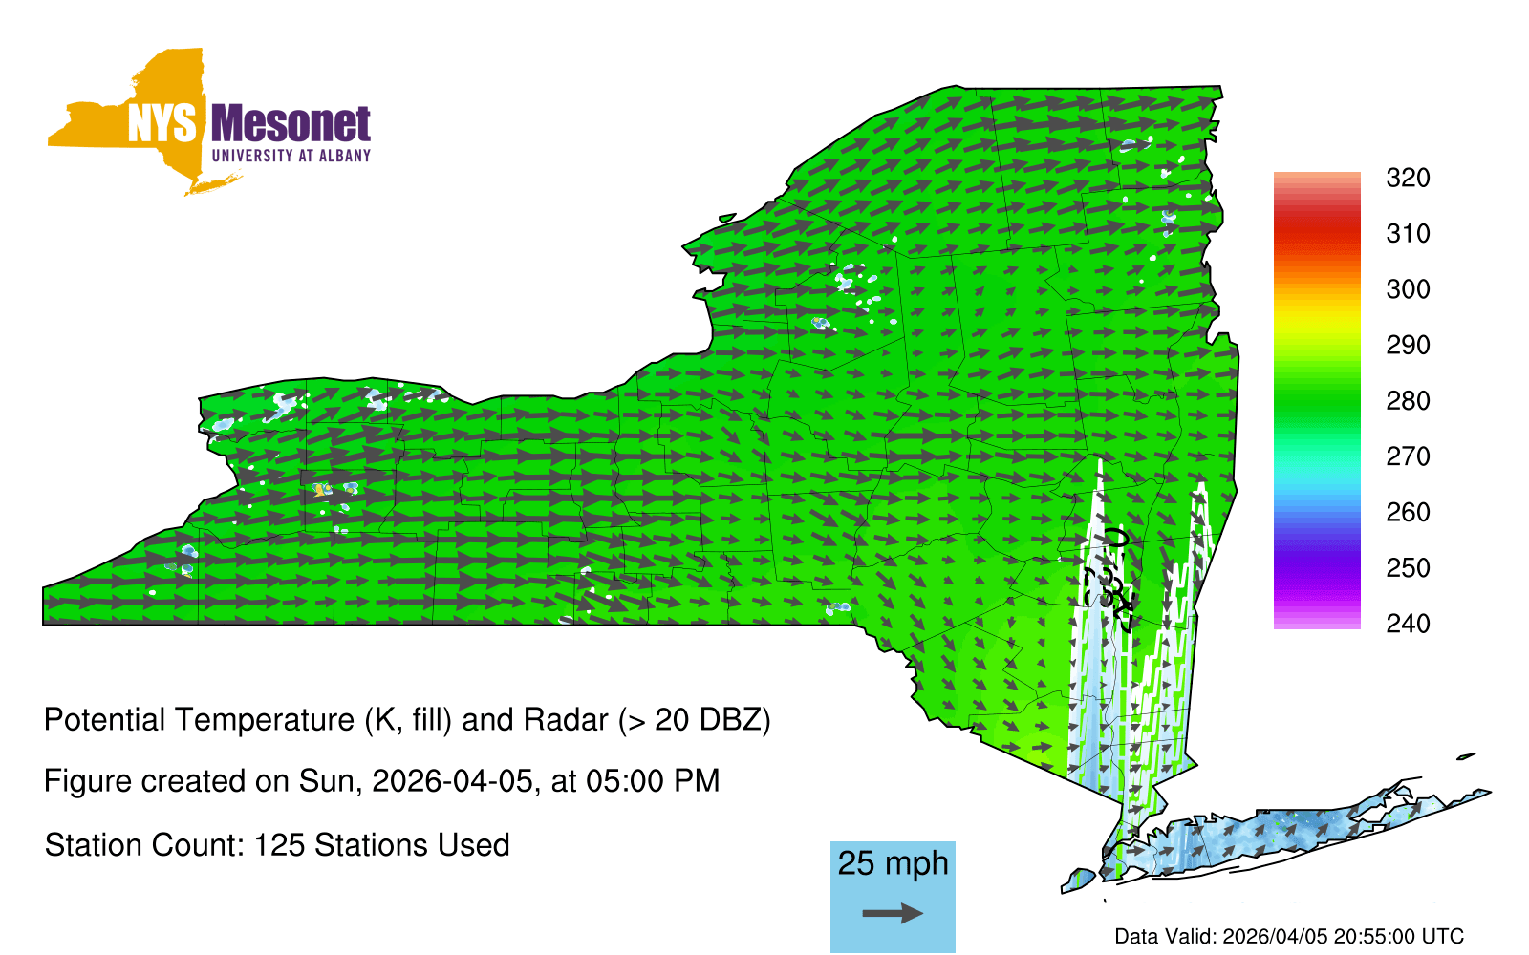Click the 240 label on the color scale
Screen dimensions: 1529x955
(1408, 625)
